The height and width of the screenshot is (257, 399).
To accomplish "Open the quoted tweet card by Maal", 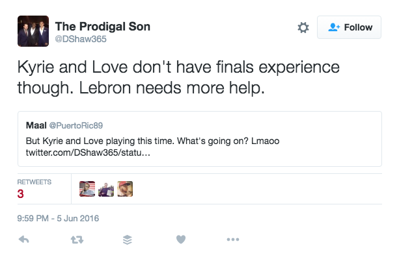I will tap(200, 139).
